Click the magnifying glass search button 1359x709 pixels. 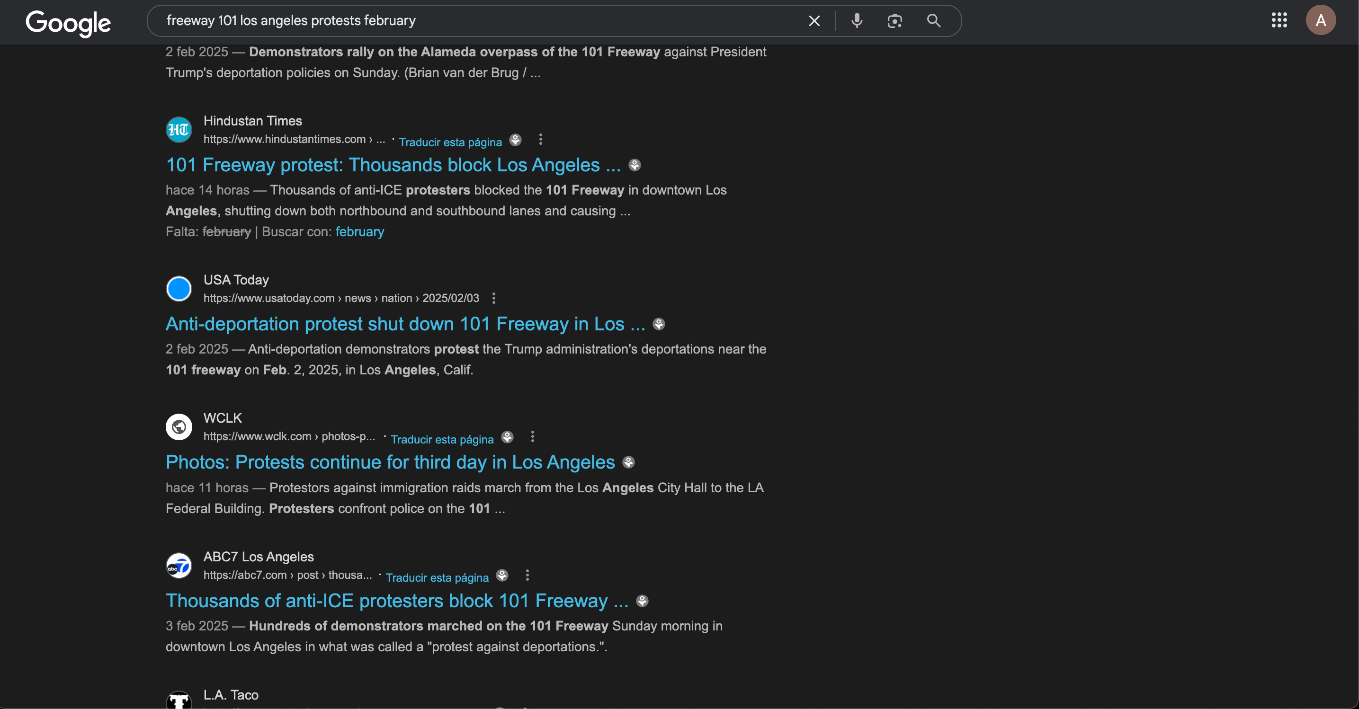pyautogui.click(x=933, y=21)
